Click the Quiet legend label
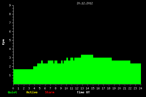The width and height of the screenshot is (146, 97). 12,92
